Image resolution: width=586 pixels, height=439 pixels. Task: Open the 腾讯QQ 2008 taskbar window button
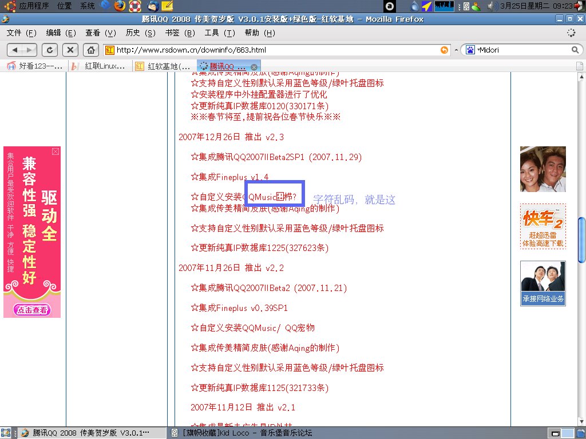point(91,433)
